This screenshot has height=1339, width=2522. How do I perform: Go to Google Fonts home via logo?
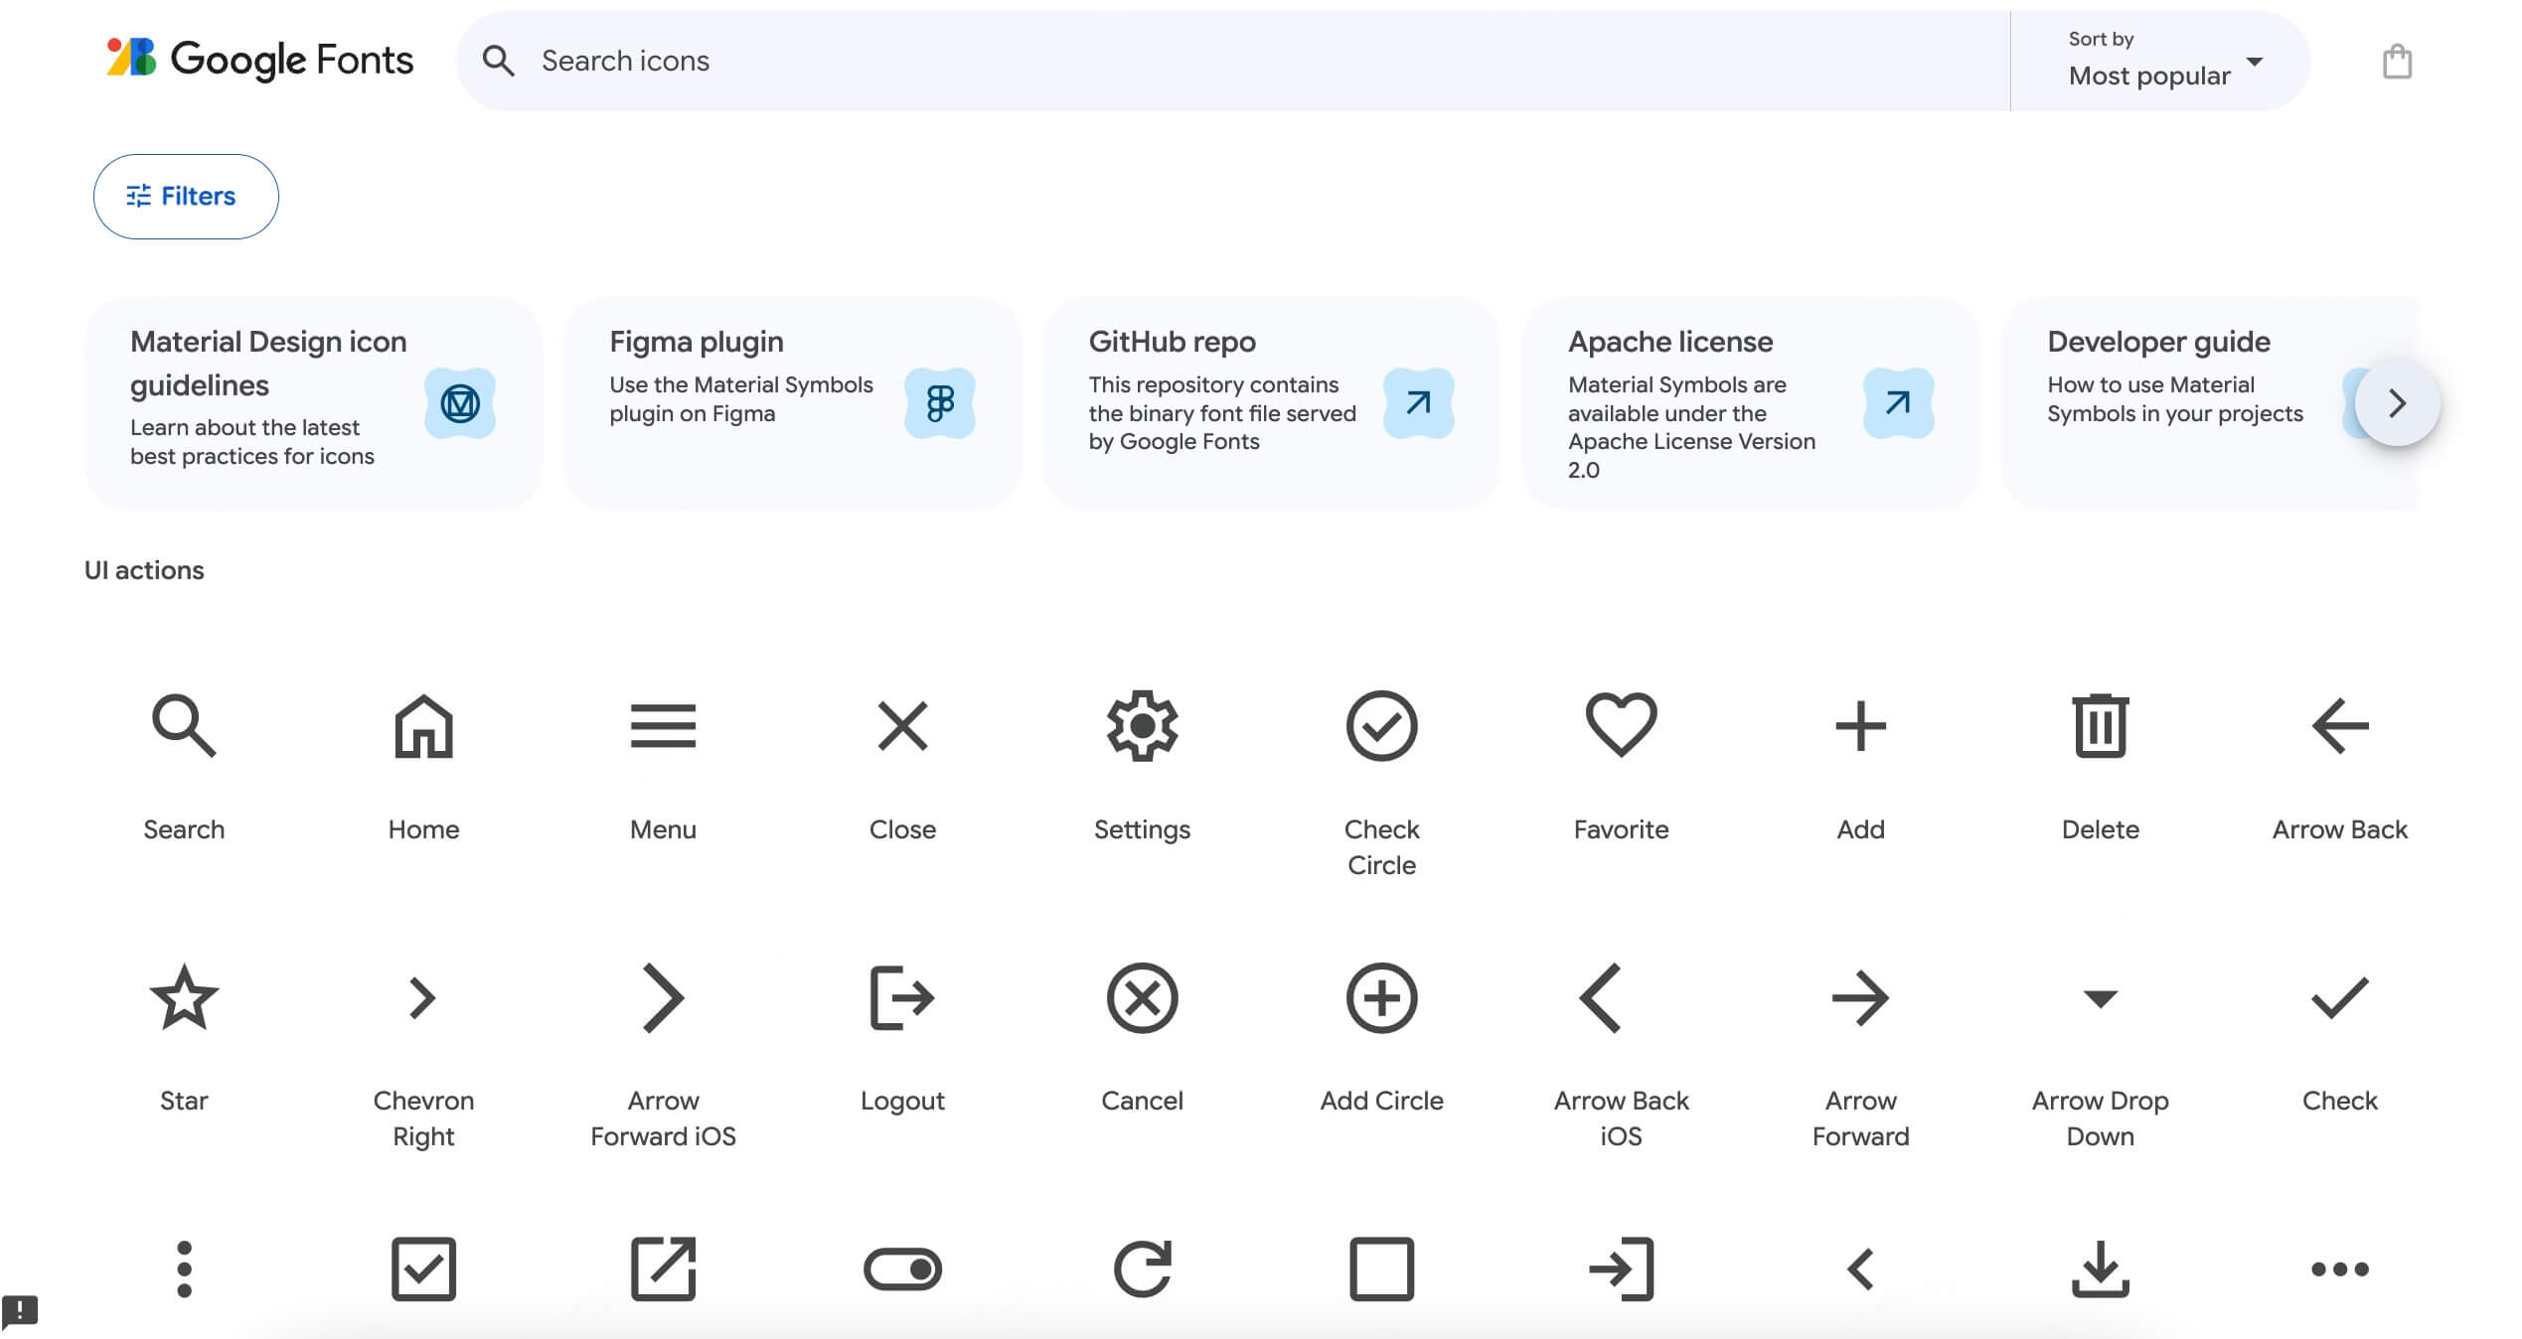point(259,60)
